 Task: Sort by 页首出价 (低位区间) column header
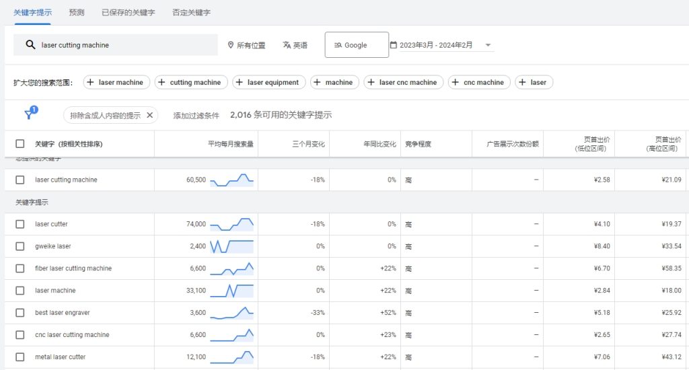[x=592, y=144]
